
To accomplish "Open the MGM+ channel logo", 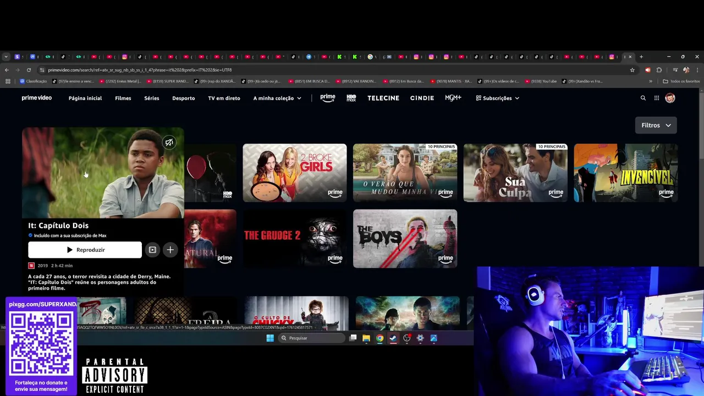I will tap(453, 98).
